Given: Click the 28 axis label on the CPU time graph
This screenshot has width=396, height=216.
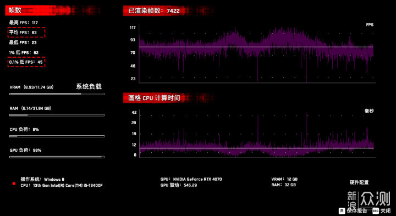Looking at the screenshot, I should pyautogui.click(x=134, y=123).
